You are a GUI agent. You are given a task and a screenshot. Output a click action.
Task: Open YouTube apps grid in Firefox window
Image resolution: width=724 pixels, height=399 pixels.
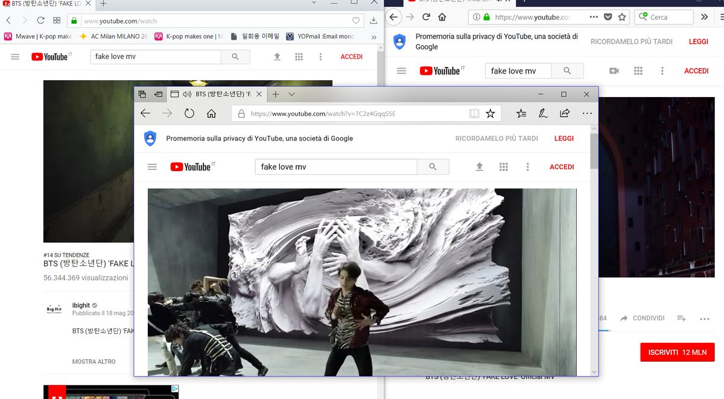[x=638, y=71]
